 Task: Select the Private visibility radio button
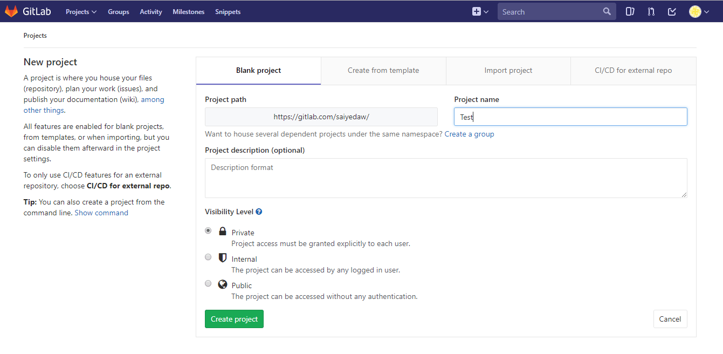(208, 230)
